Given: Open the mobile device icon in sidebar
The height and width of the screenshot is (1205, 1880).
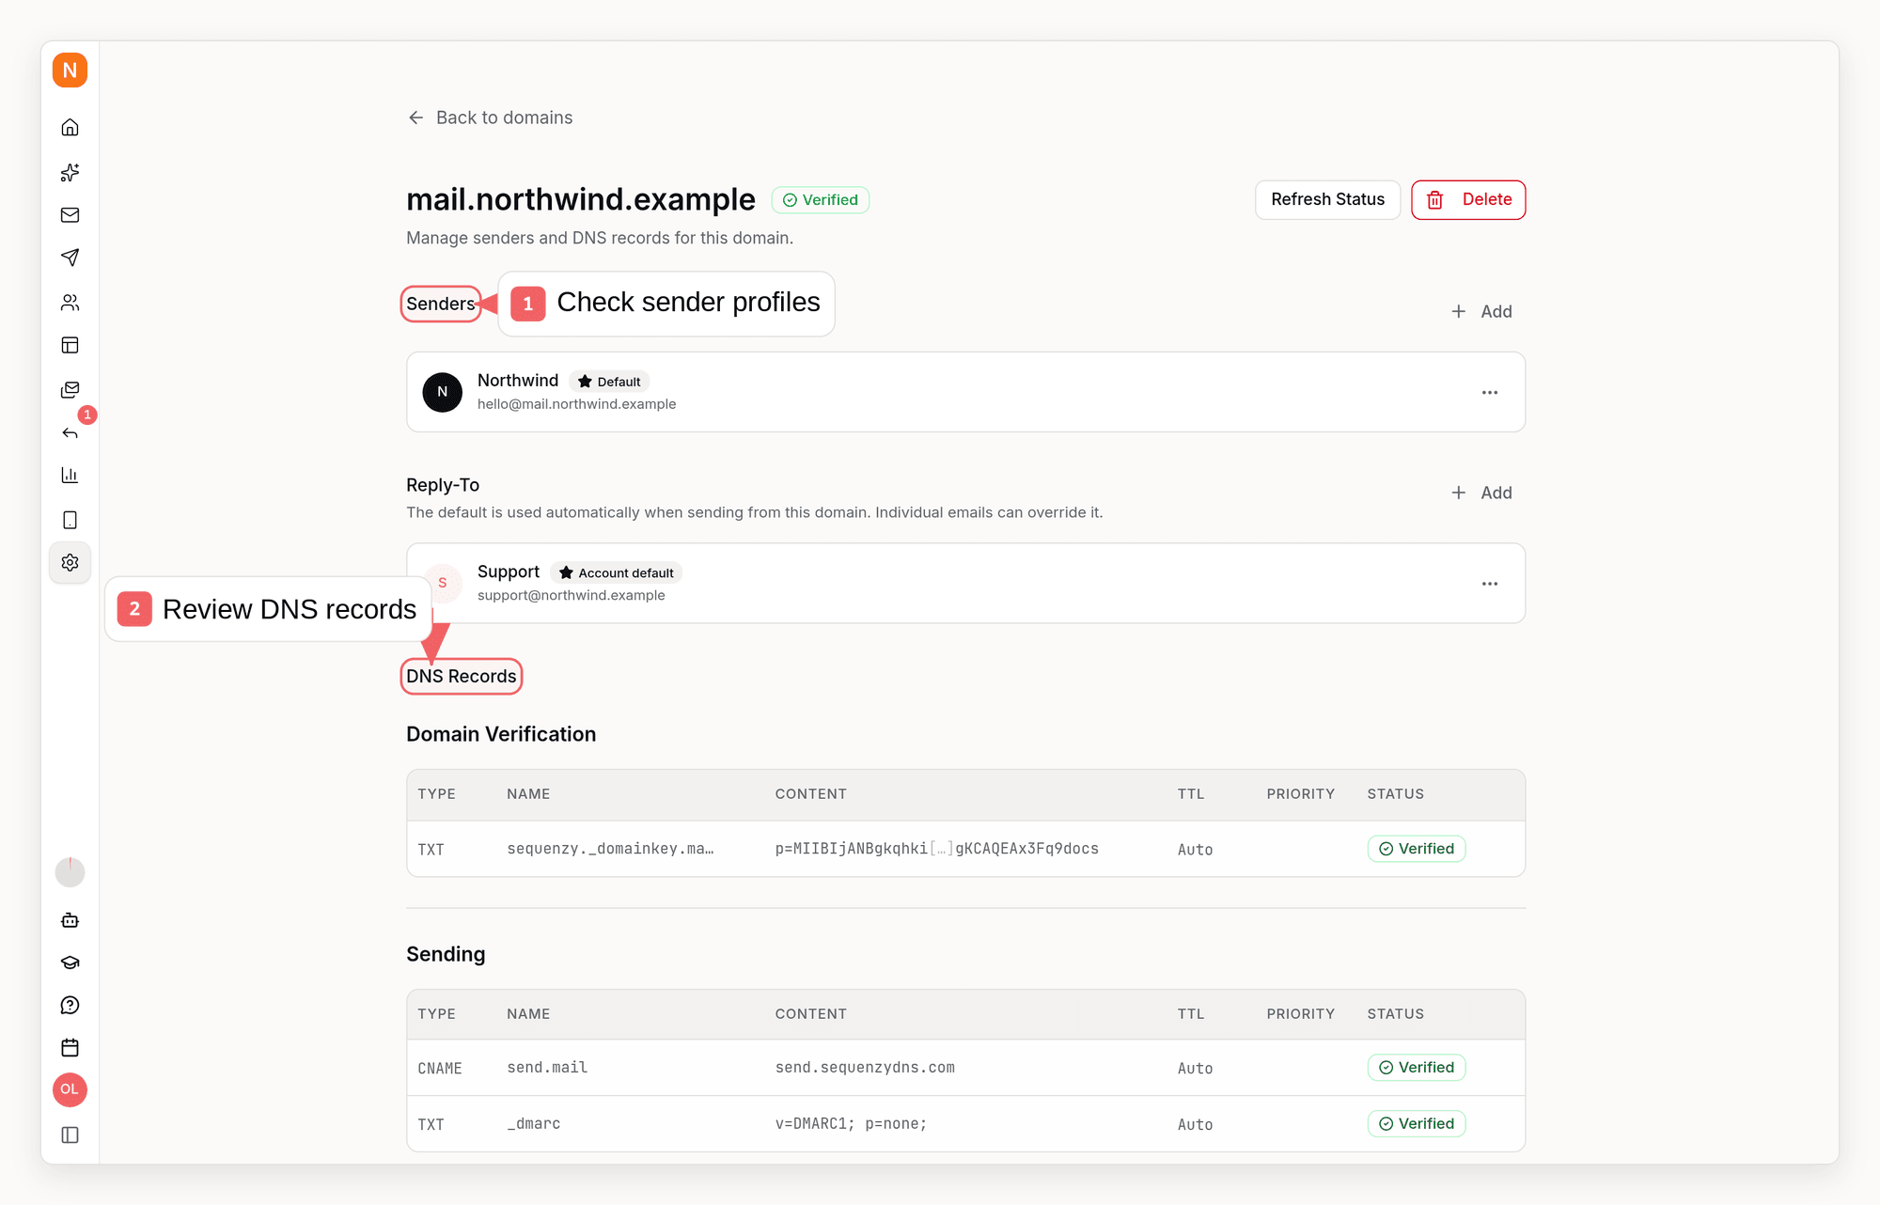Looking at the screenshot, I should (70, 520).
